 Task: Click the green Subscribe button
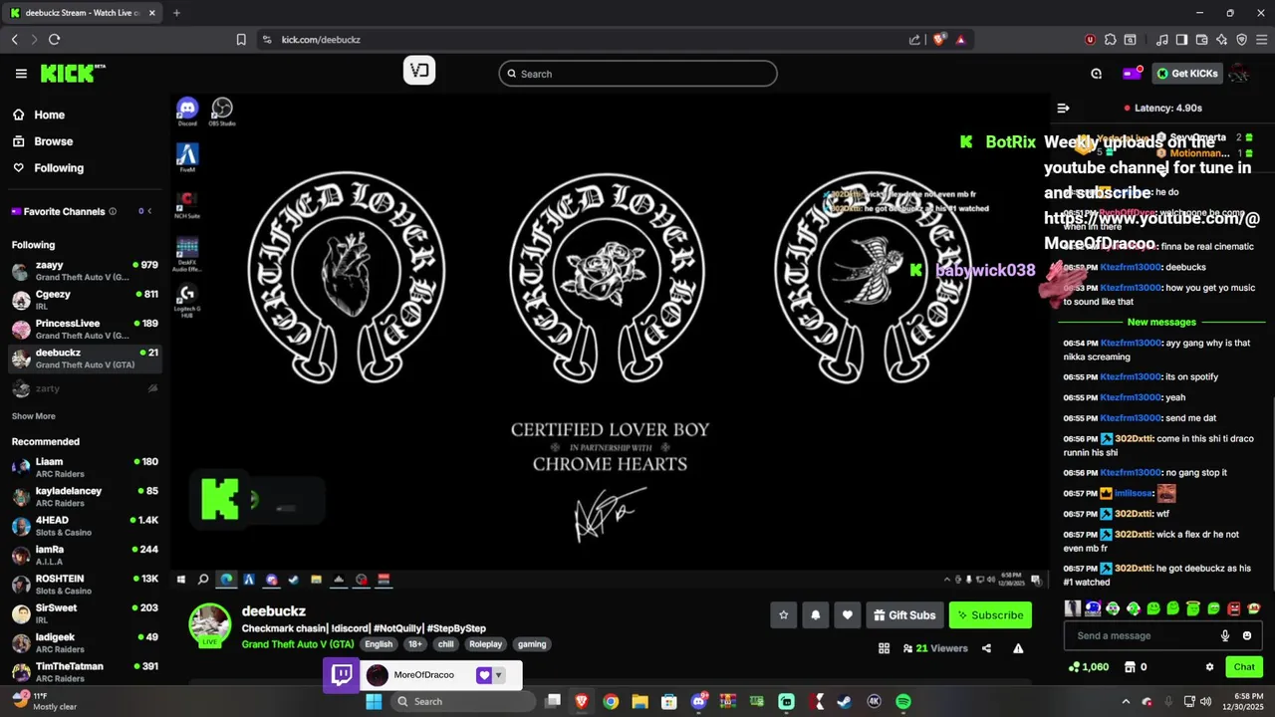pos(990,615)
